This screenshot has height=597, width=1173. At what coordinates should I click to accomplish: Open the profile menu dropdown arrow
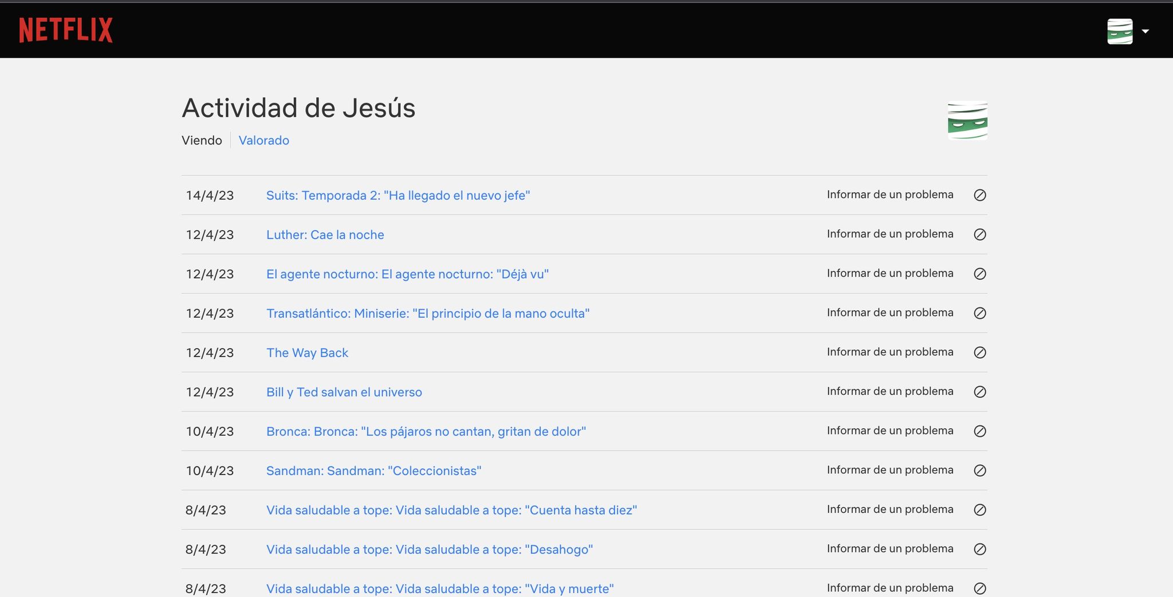(1145, 31)
